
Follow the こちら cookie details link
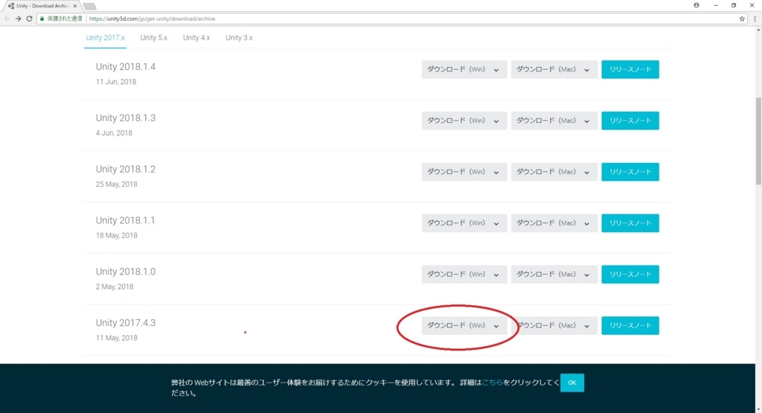tap(492, 382)
